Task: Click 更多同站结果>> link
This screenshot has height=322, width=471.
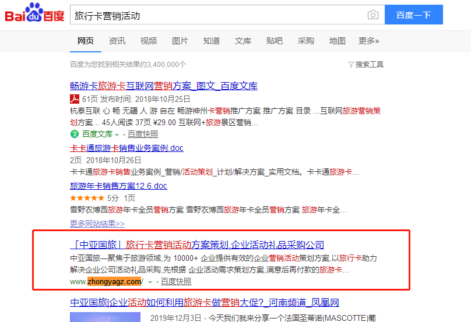Action: (97, 224)
